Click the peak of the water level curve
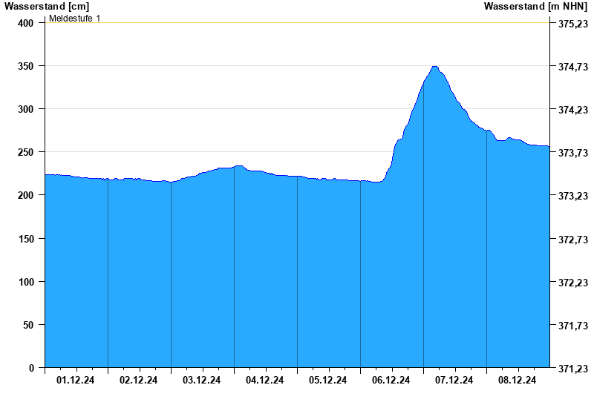 pos(435,67)
